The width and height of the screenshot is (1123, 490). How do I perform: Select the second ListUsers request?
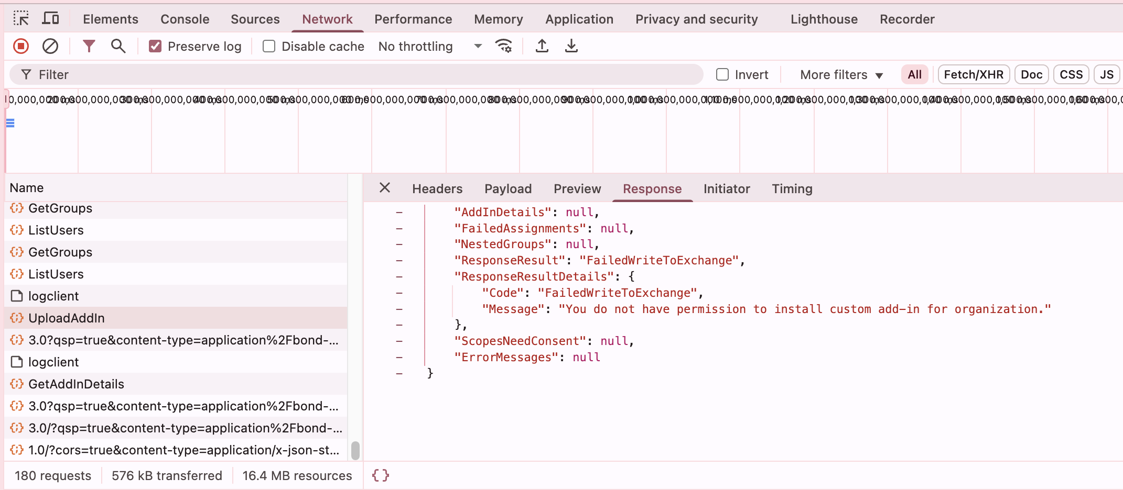click(176, 274)
